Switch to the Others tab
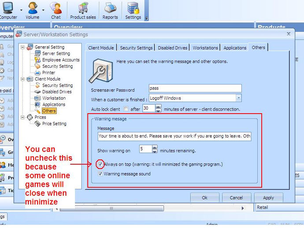This screenshot has height=228, width=304. coord(258,47)
